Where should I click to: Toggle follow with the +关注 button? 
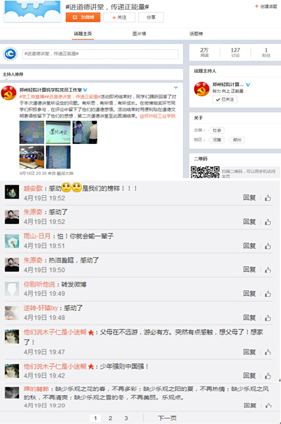pyautogui.click(x=119, y=17)
